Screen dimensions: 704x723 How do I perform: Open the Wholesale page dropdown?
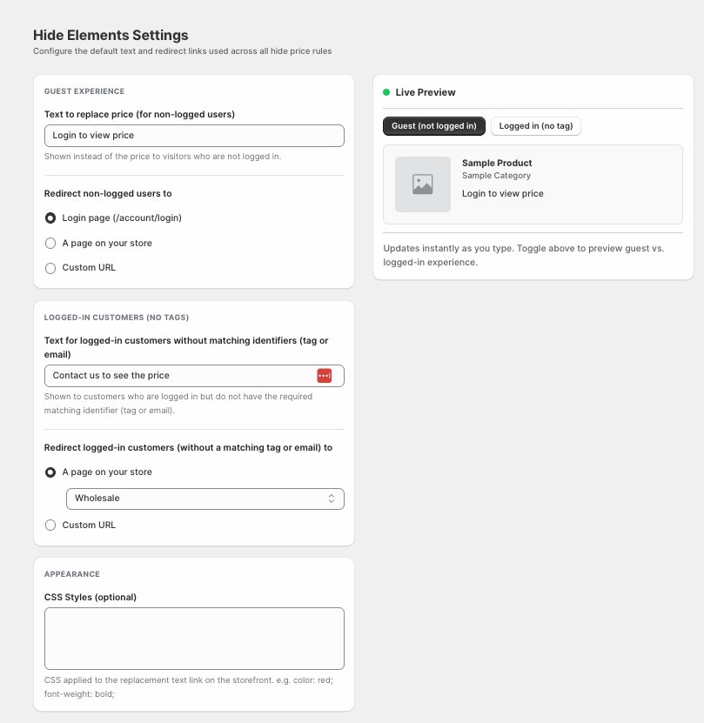(x=205, y=499)
